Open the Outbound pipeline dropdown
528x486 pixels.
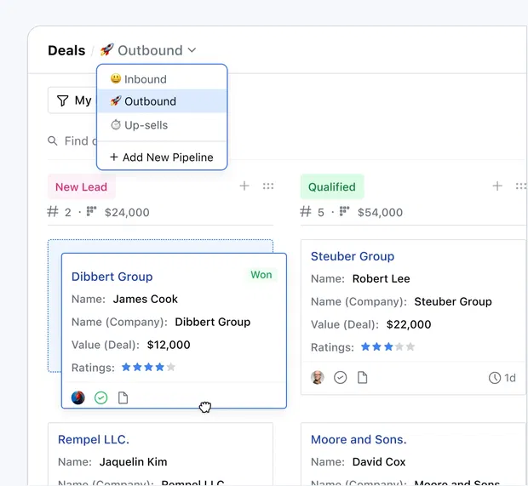149,50
